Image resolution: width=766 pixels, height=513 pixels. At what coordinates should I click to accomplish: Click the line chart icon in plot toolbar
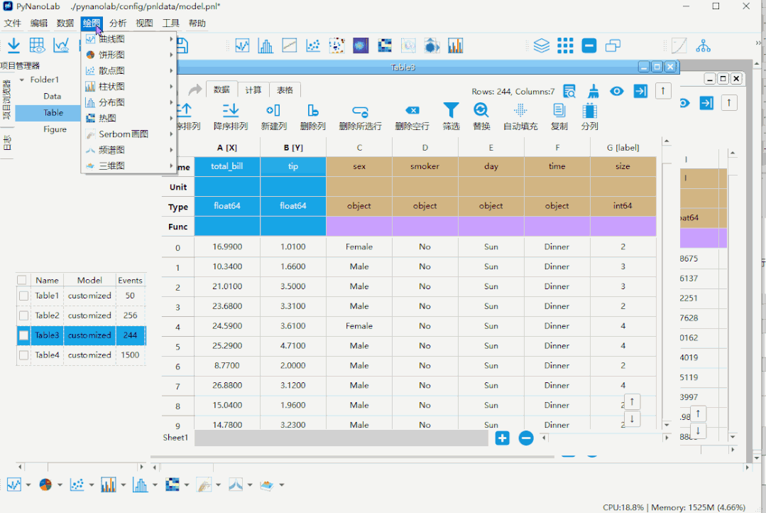pos(242,45)
